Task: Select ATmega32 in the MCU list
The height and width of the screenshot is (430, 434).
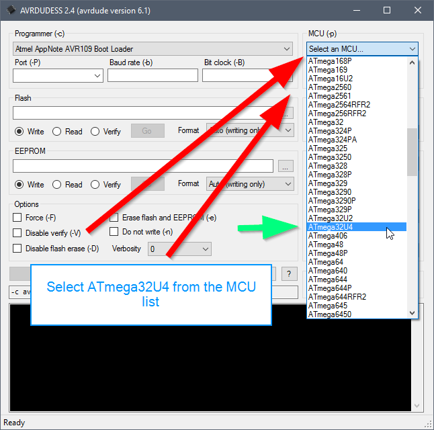Action: [x=357, y=122]
